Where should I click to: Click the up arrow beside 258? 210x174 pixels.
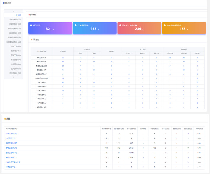tap(98, 30)
